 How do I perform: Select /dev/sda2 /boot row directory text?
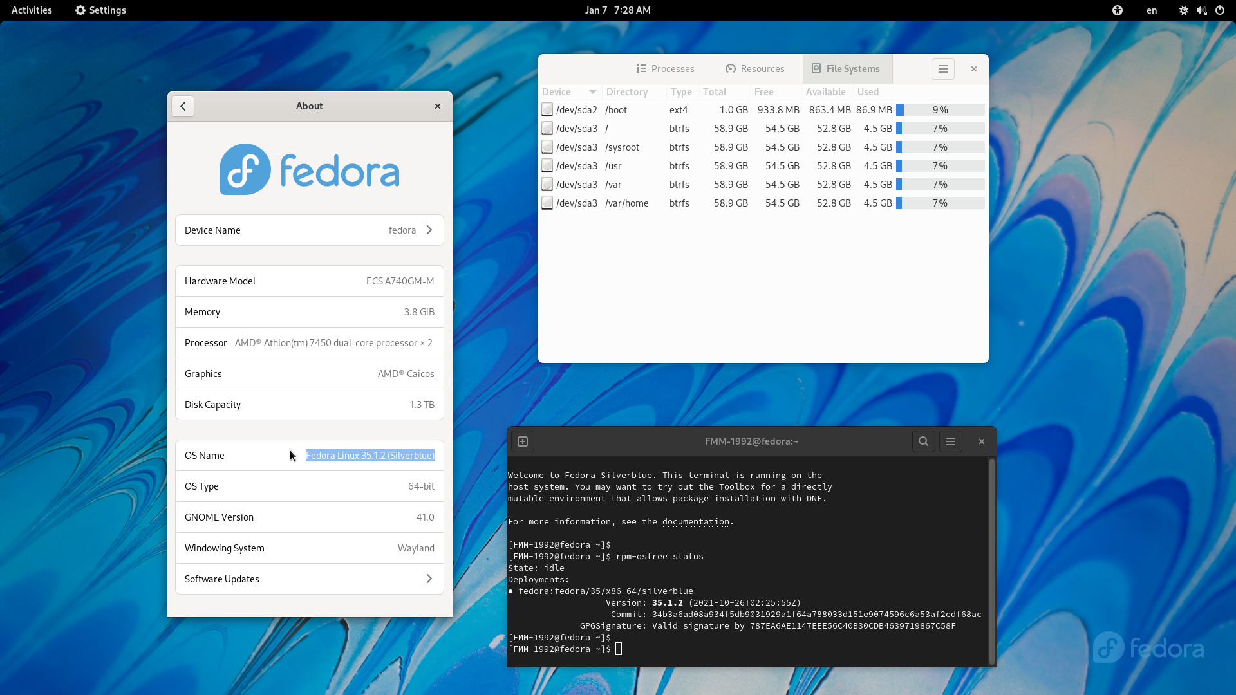pos(616,110)
